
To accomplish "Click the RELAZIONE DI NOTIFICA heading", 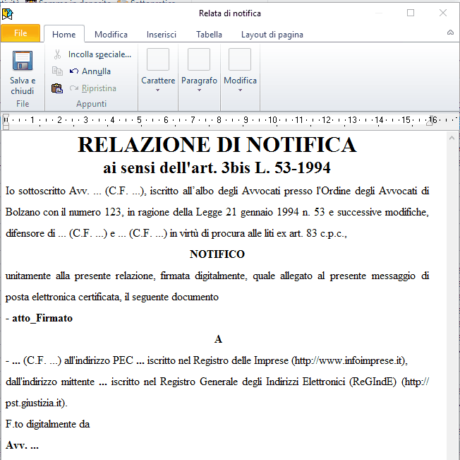I will pyautogui.click(x=217, y=145).
